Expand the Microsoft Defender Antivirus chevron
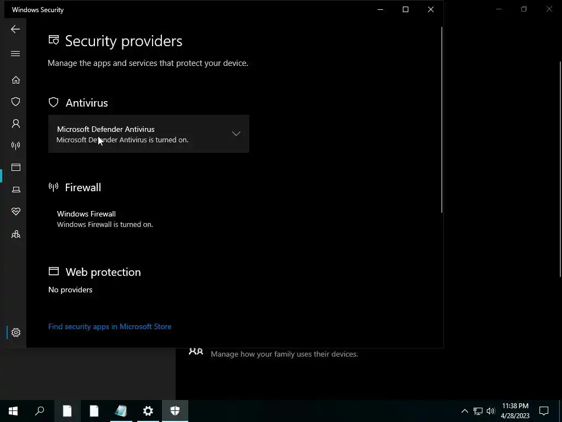562x422 pixels. (x=236, y=134)
